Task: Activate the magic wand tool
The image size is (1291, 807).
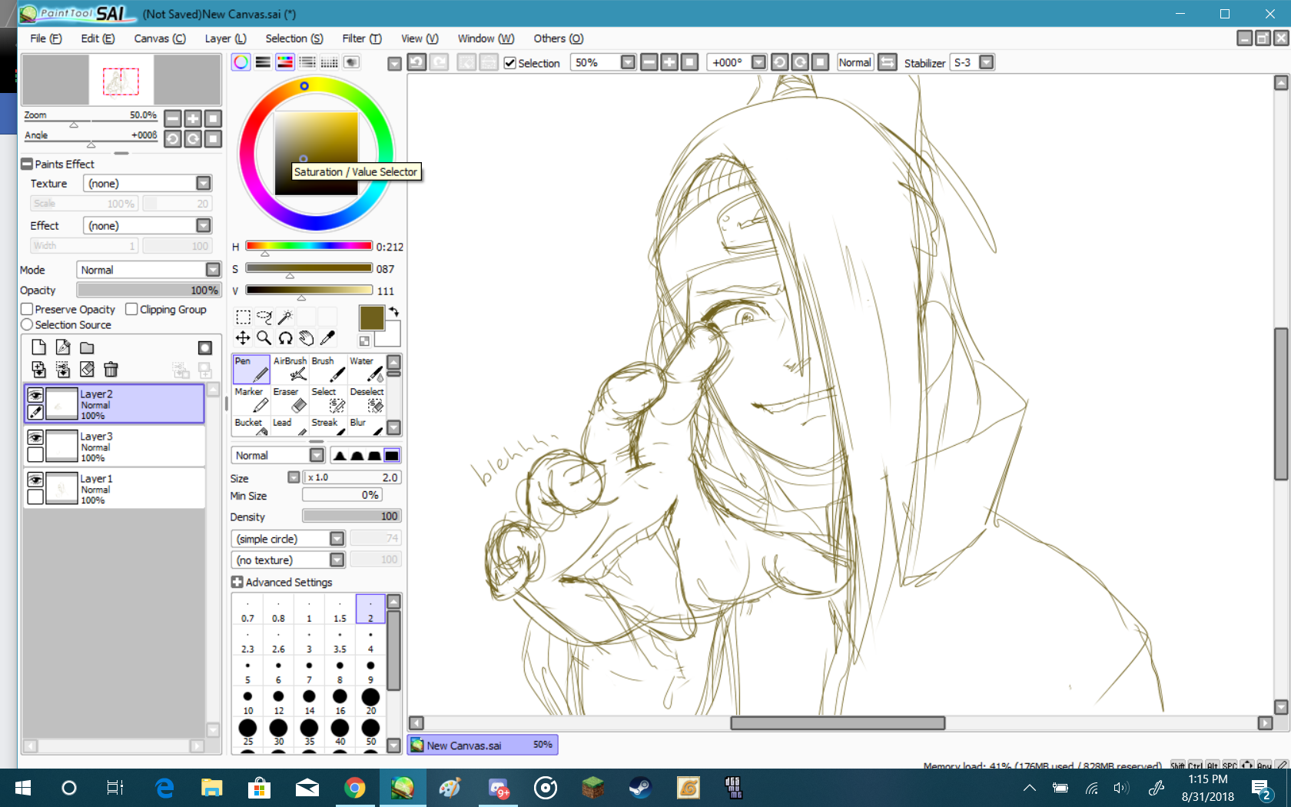Action: (x=285, y=317)
